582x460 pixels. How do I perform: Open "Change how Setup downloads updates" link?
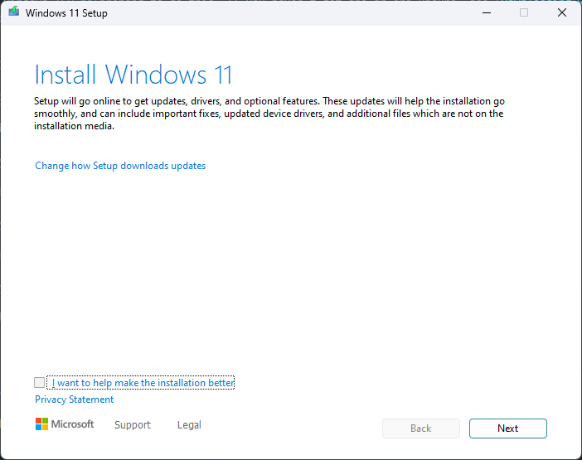pos(120,166)
